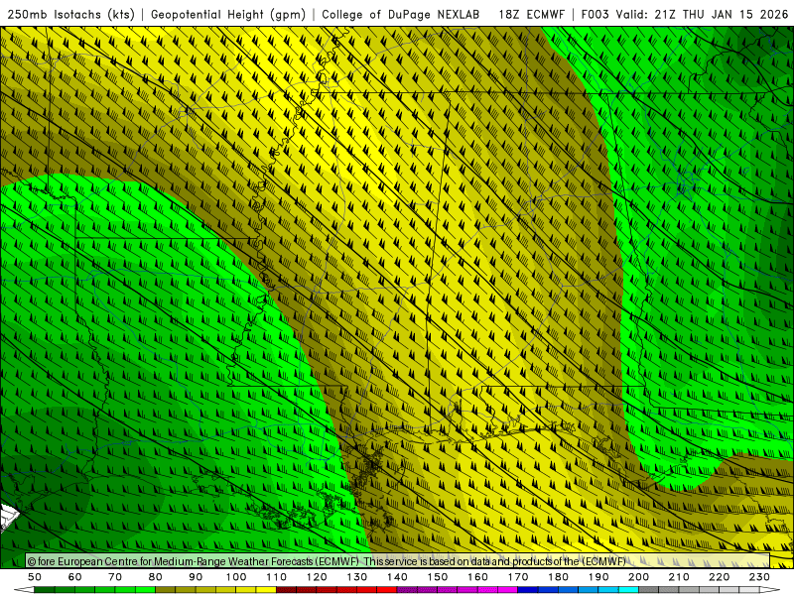
Task: Click the legend value 90
Action: (196, 577)
